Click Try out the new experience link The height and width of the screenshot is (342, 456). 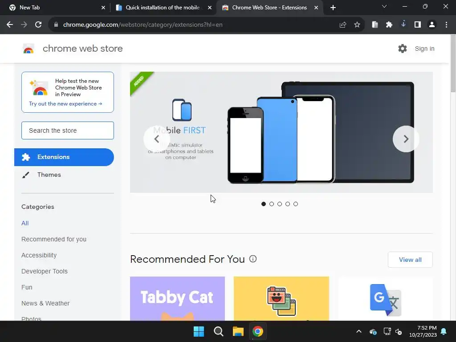(65, 104)
